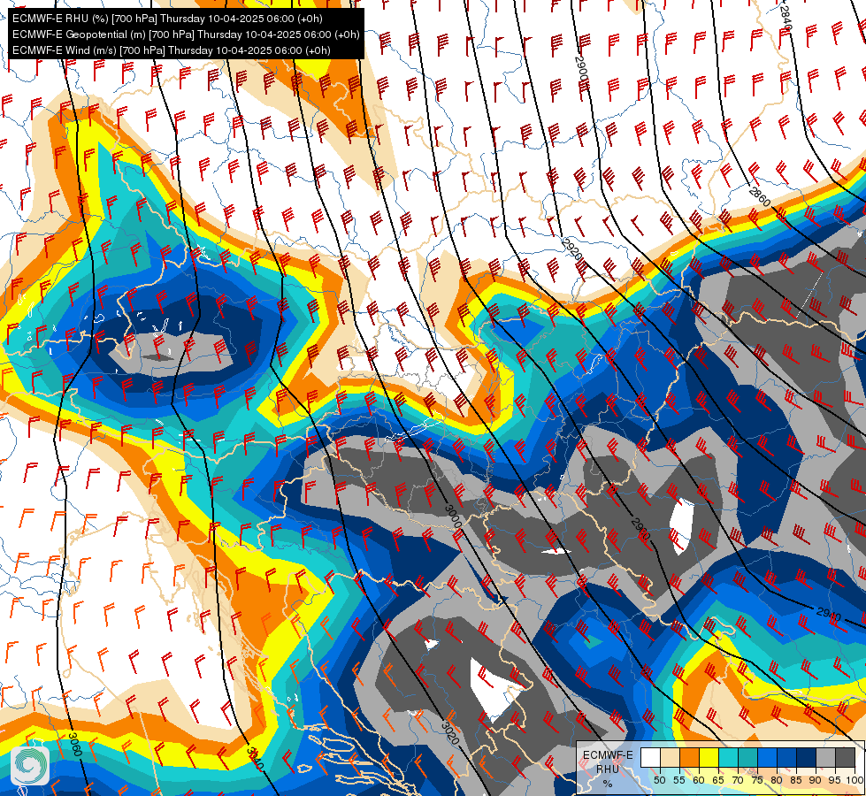The height and width of the screenshot is (796, 866).
Task: Click the '2840' contour label
Action: (786, 19)
